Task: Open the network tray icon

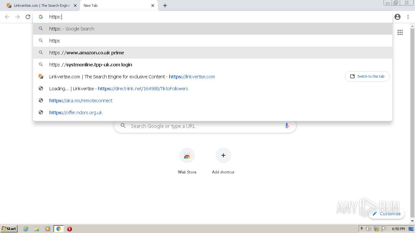Action: tap(376, 229)
